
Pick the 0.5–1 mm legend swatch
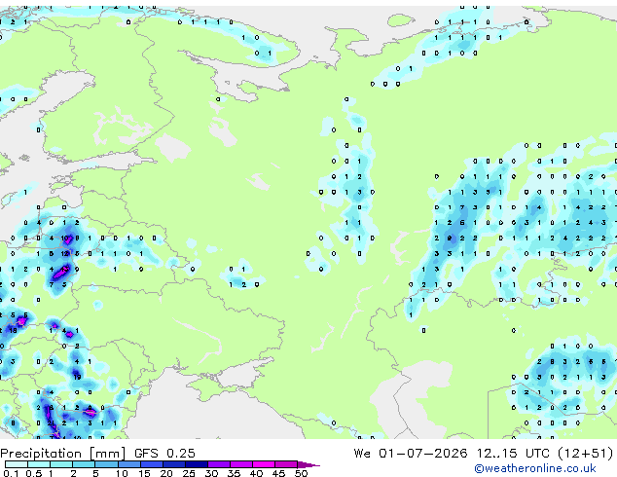point(39,464)
